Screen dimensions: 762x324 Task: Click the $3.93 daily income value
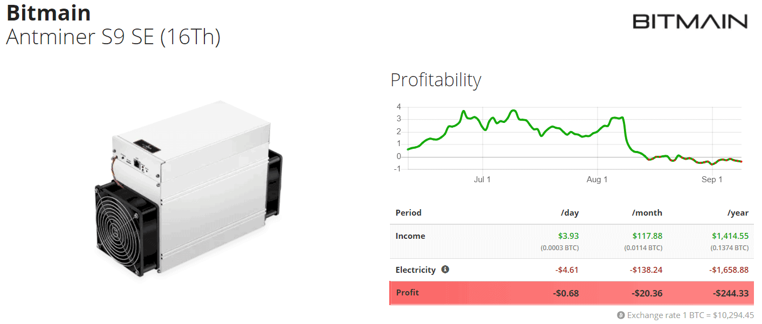(568, 236)
